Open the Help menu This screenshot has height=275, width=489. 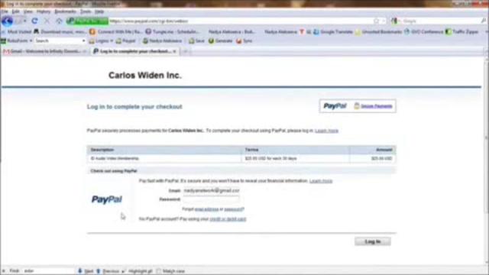(99, 11)
